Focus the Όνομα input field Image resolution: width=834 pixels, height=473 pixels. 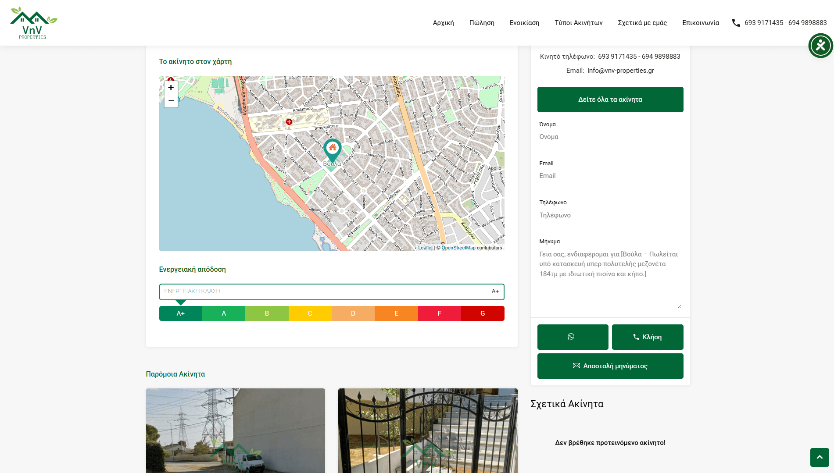[610, 137]
